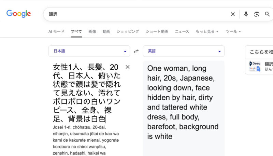Click the romanized text starting 'Josei 1-ri'
Viewport: 273px width, 156px height.
86,140
